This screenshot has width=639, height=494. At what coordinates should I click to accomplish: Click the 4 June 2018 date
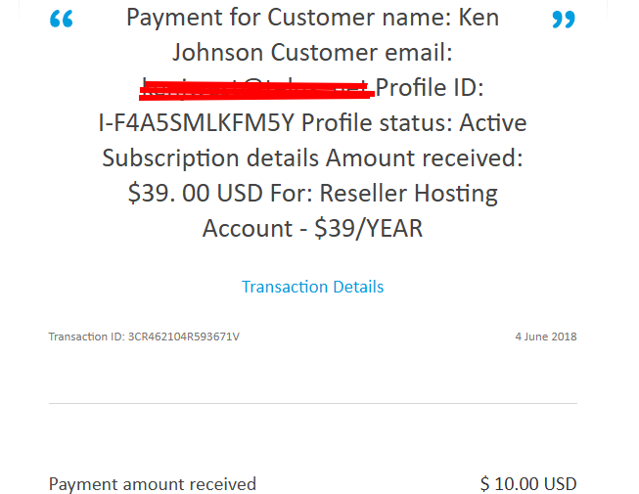coord(546,337)
